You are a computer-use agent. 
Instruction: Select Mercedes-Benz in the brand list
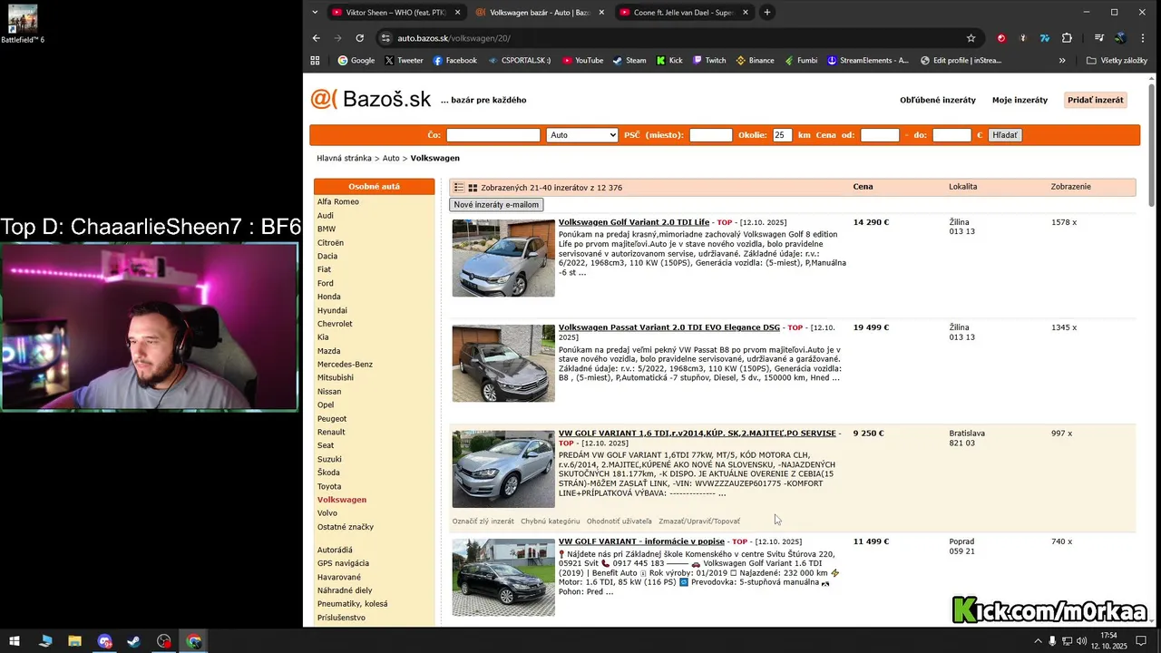coord(345,364)
